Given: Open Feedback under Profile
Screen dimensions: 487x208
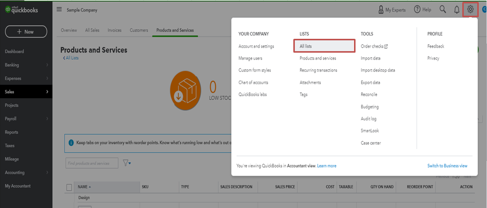Looking at the screenshot, I should coord(436,47).
